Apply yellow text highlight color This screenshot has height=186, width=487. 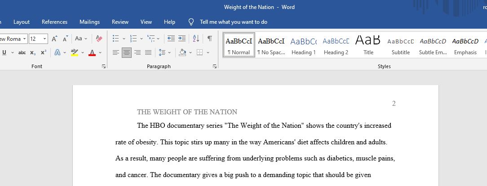point(74,53)
